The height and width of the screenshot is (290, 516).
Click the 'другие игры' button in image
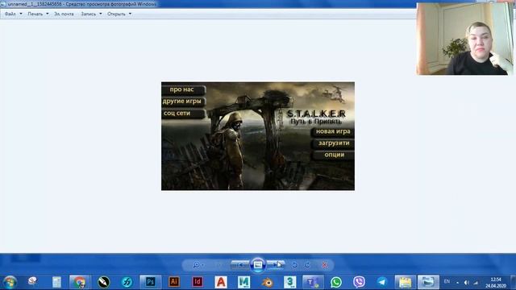pyautogui.click(x=183, y=101)
